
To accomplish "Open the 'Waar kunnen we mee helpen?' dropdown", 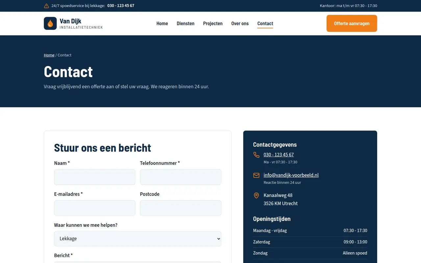I will pos(137,239).
